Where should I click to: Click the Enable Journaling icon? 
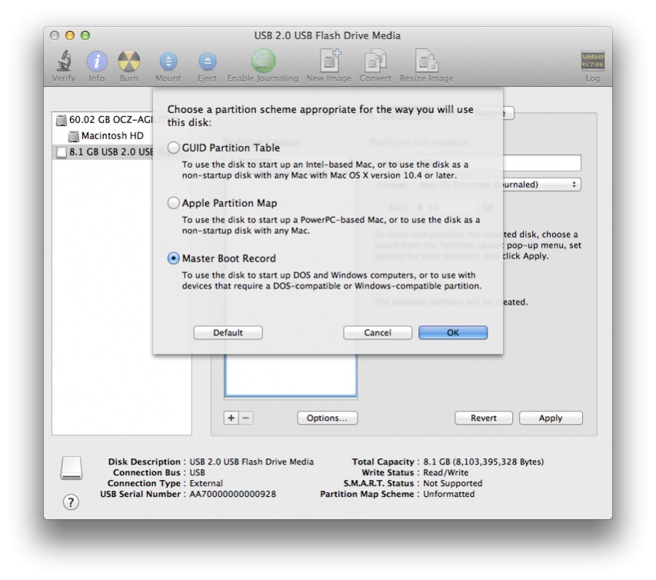click(x=263, y=62)
